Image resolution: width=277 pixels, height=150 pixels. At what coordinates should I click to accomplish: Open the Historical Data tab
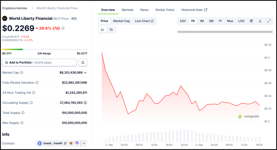(194, 10)
